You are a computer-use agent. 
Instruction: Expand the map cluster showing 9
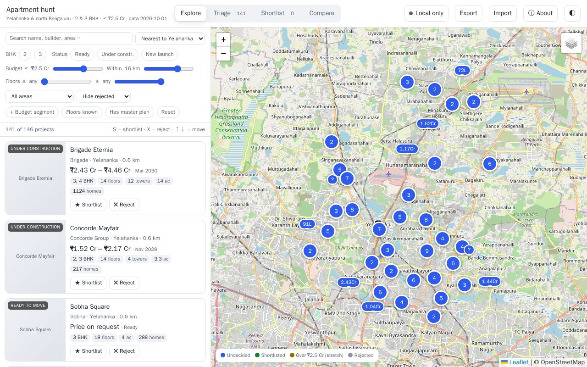pyautogui.click(x=427, y=251)
